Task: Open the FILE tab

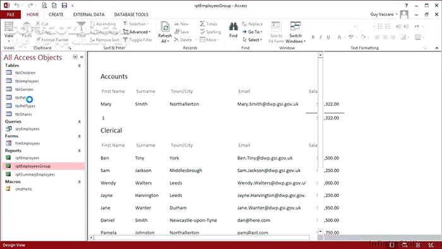Action: click(x=11, y=15)
